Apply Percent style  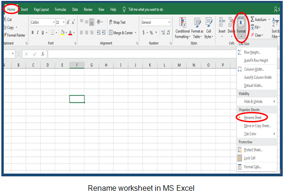pos(151,33)
